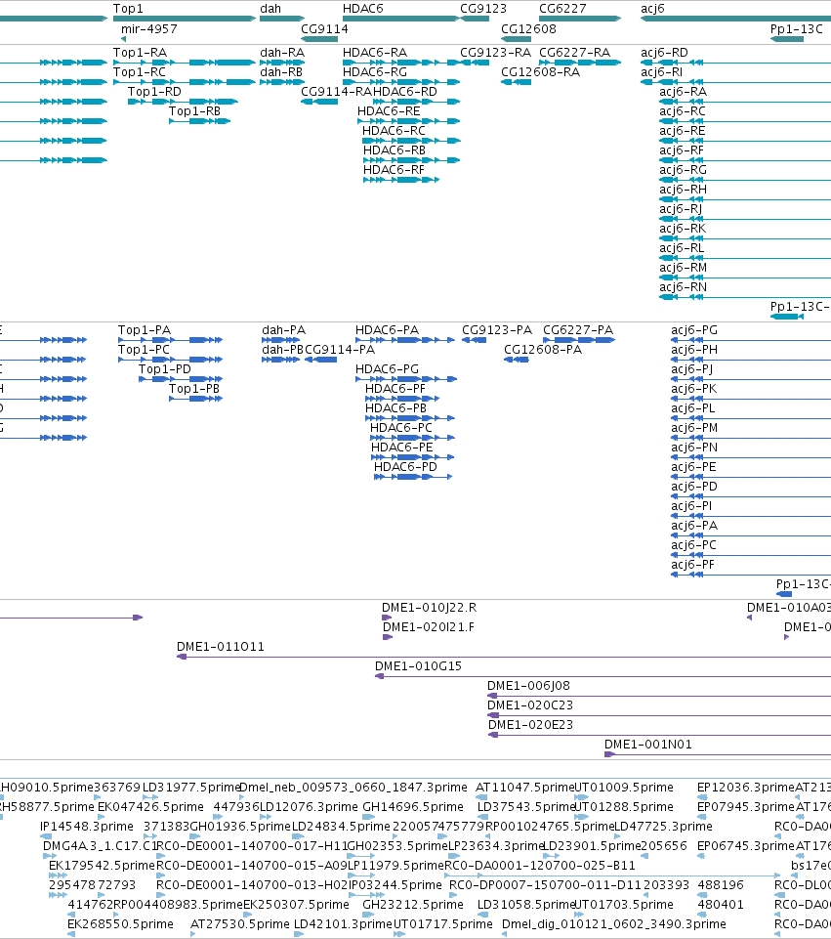The width and height of the screenshot is (831, 939).
Task: Click the CG12608 gene label
Action: click(528, 28)
